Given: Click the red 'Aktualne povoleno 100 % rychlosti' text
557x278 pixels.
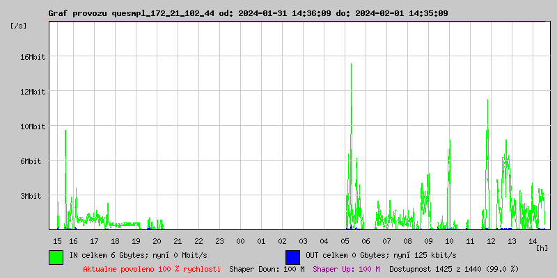Looking at the screenshot, I should [152, 268].
